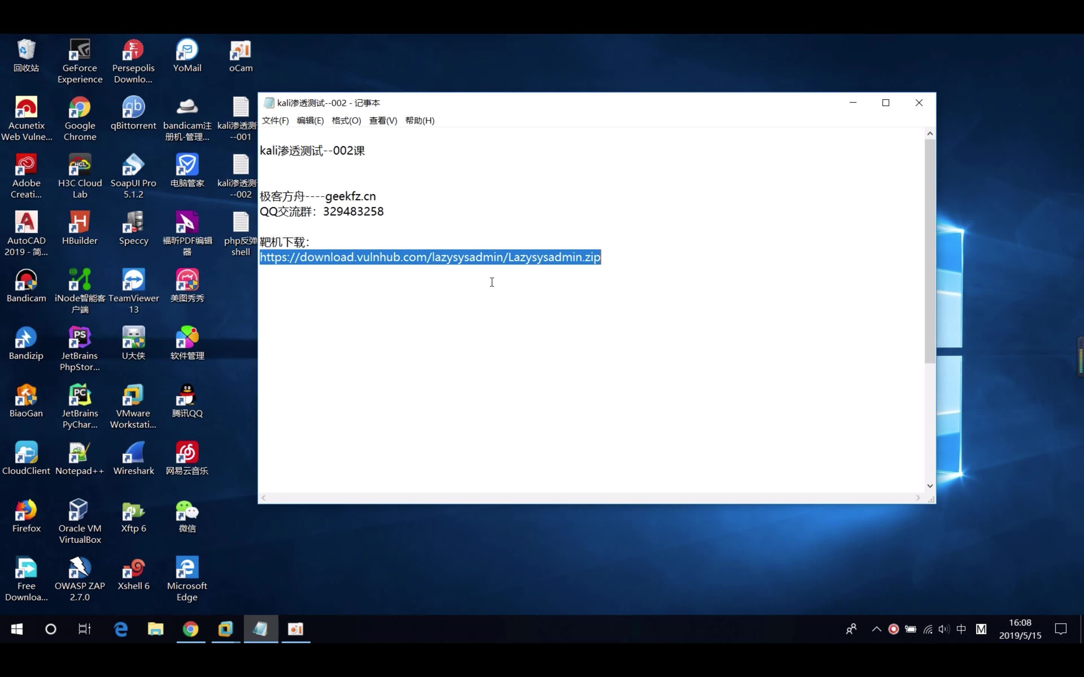Toggle the 中 input language indicator
Screen dimensions: 1084x677
pos(961,629)
